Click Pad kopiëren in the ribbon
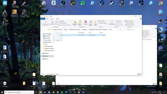The image size is (167, 94). (63, 23)
